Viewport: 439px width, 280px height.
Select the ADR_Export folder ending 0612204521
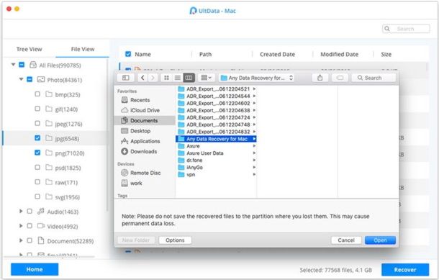[x=217, y=89]
